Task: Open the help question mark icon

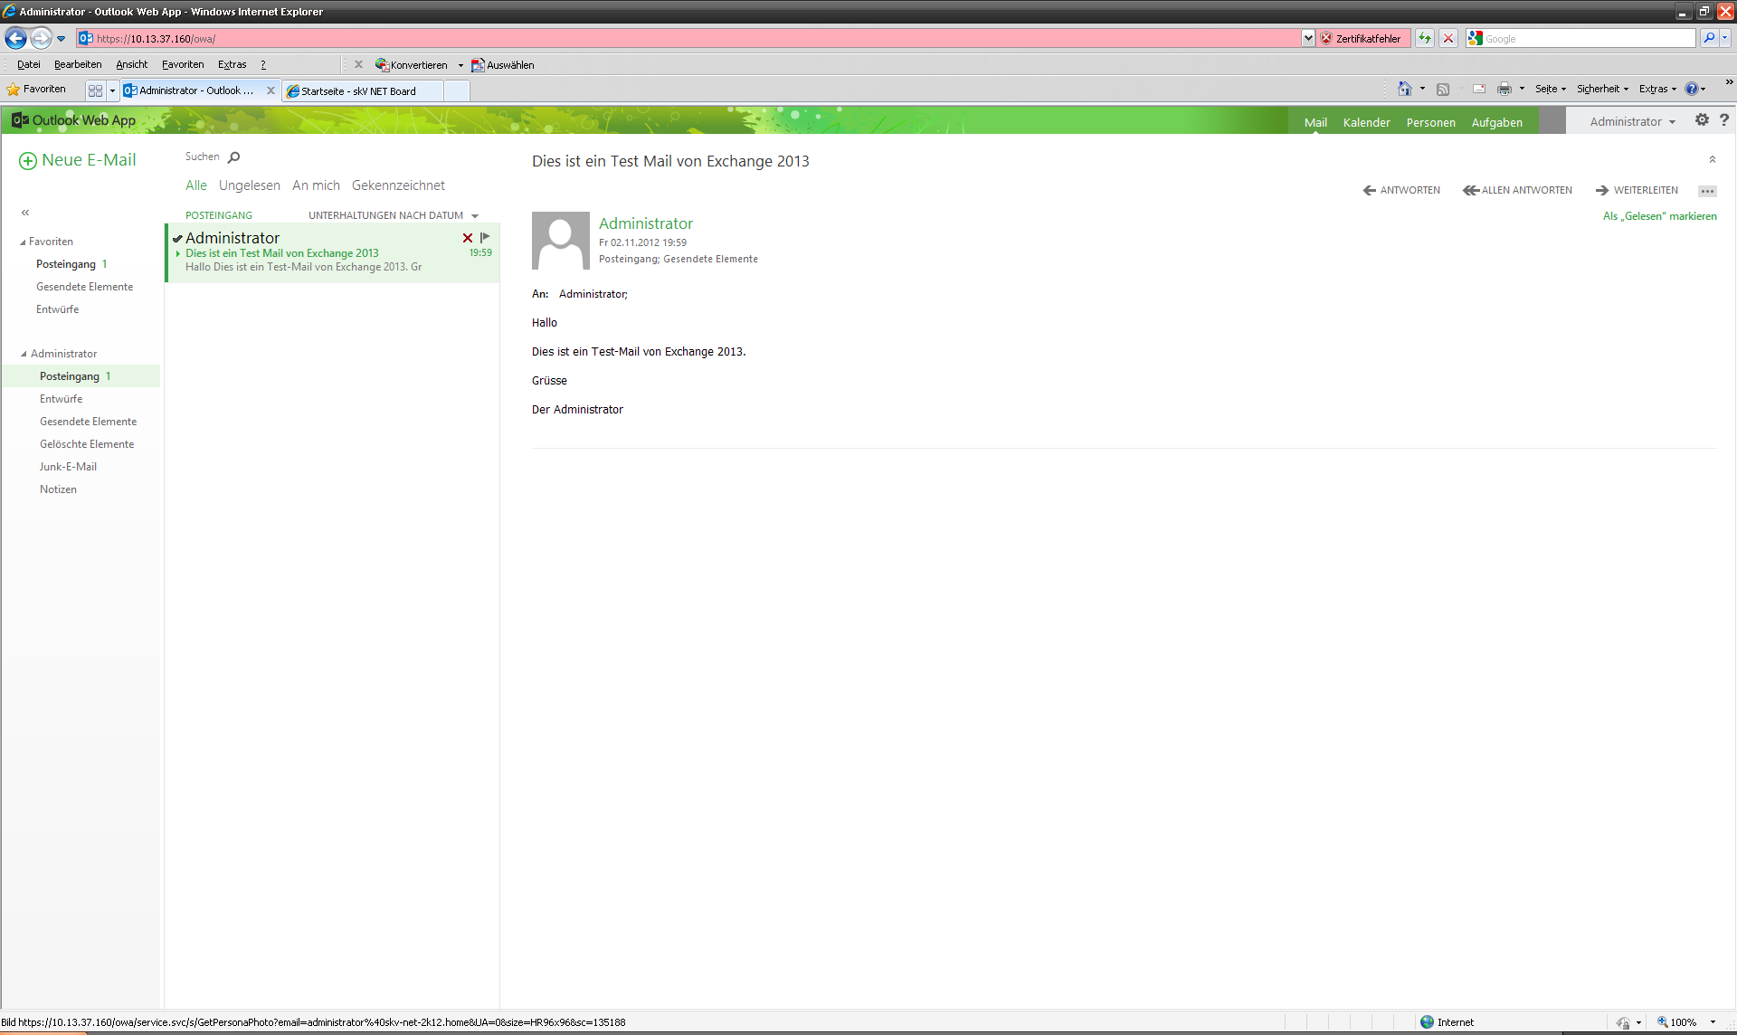Action: tap(1724, 120)
